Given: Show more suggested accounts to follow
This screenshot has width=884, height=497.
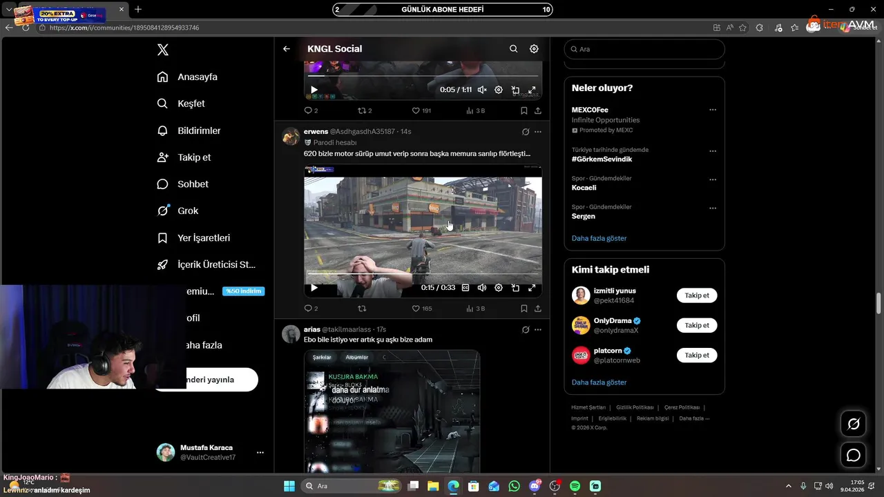Looking at the screenshot, I should (x=599, y=382).
